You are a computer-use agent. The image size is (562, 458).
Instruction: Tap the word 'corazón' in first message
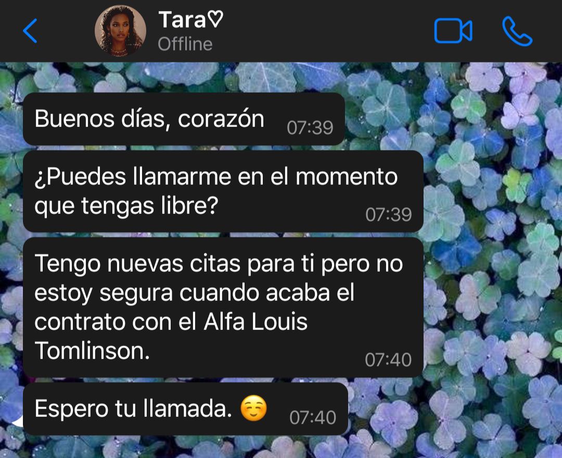221,119
